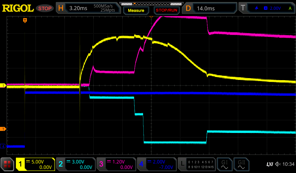296x173 pixels.
Task: Toggle channel 1 at 5.00V
Action: (x=35, y=164)
